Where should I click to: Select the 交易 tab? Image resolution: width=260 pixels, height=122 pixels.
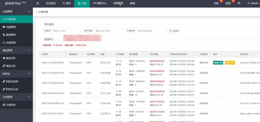(x=82, y=3)
